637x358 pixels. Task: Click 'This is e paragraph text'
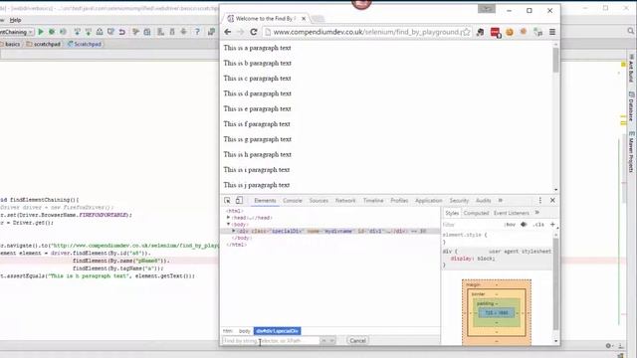point(257,108)
